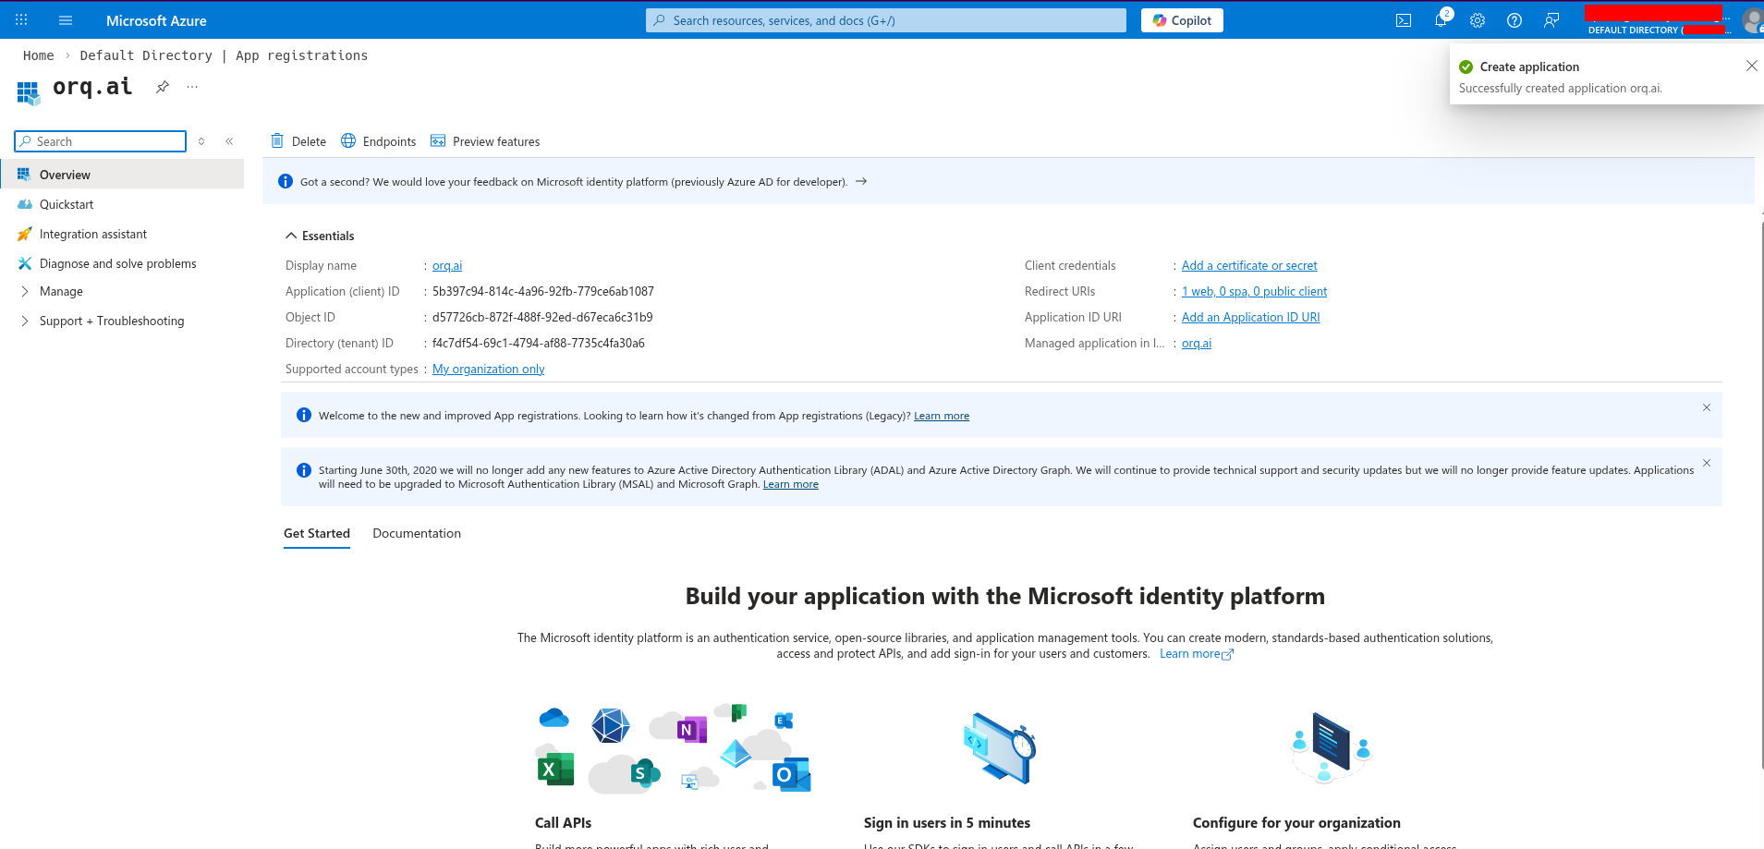The width and height of the screenshot is (1764, 849).
Task: Open the help question mark pane
Action: (x=1514, y=19)
